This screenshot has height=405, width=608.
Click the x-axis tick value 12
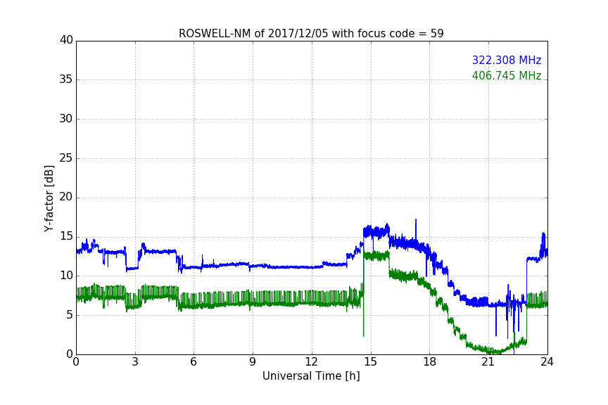click(312, 362)
